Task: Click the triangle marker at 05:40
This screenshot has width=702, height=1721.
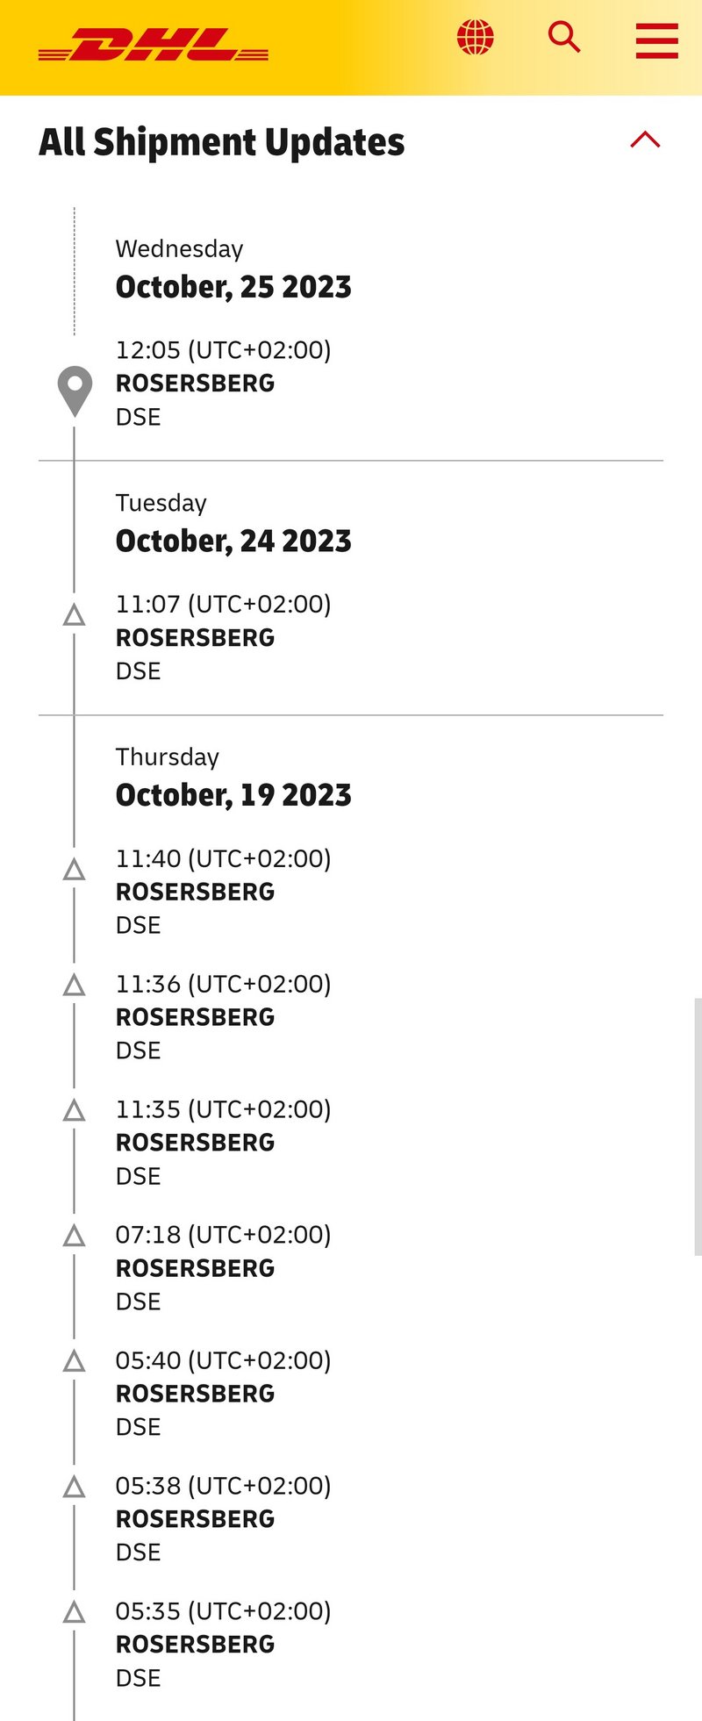Action: tap(75, 1362)
